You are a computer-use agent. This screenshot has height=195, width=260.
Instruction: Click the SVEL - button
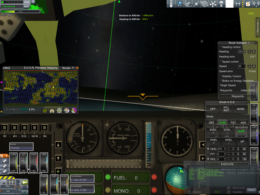pyautogui.click(x=227, y=131)
